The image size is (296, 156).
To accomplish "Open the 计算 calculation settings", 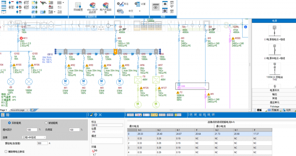I will coord(140,4).
